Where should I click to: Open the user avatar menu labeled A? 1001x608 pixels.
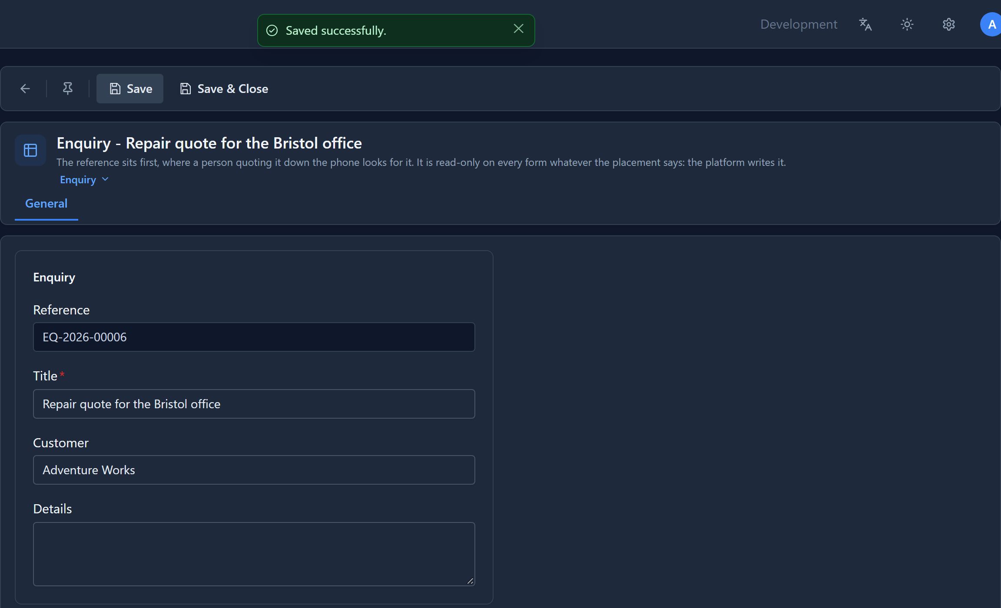991,24
